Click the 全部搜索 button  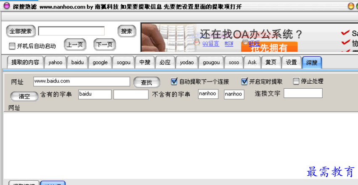click(x=21, y=31)
